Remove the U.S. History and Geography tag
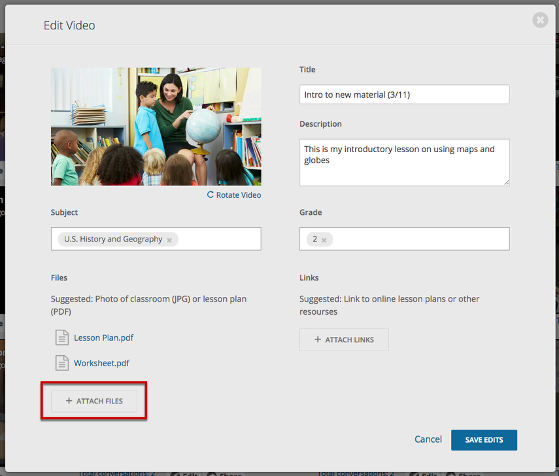Viewport: 559px width, 476px height. (169, 240)
